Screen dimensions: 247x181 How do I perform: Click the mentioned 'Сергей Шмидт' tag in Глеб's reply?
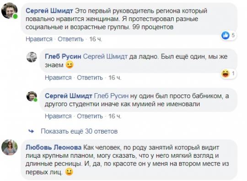[x=105, y=56]
